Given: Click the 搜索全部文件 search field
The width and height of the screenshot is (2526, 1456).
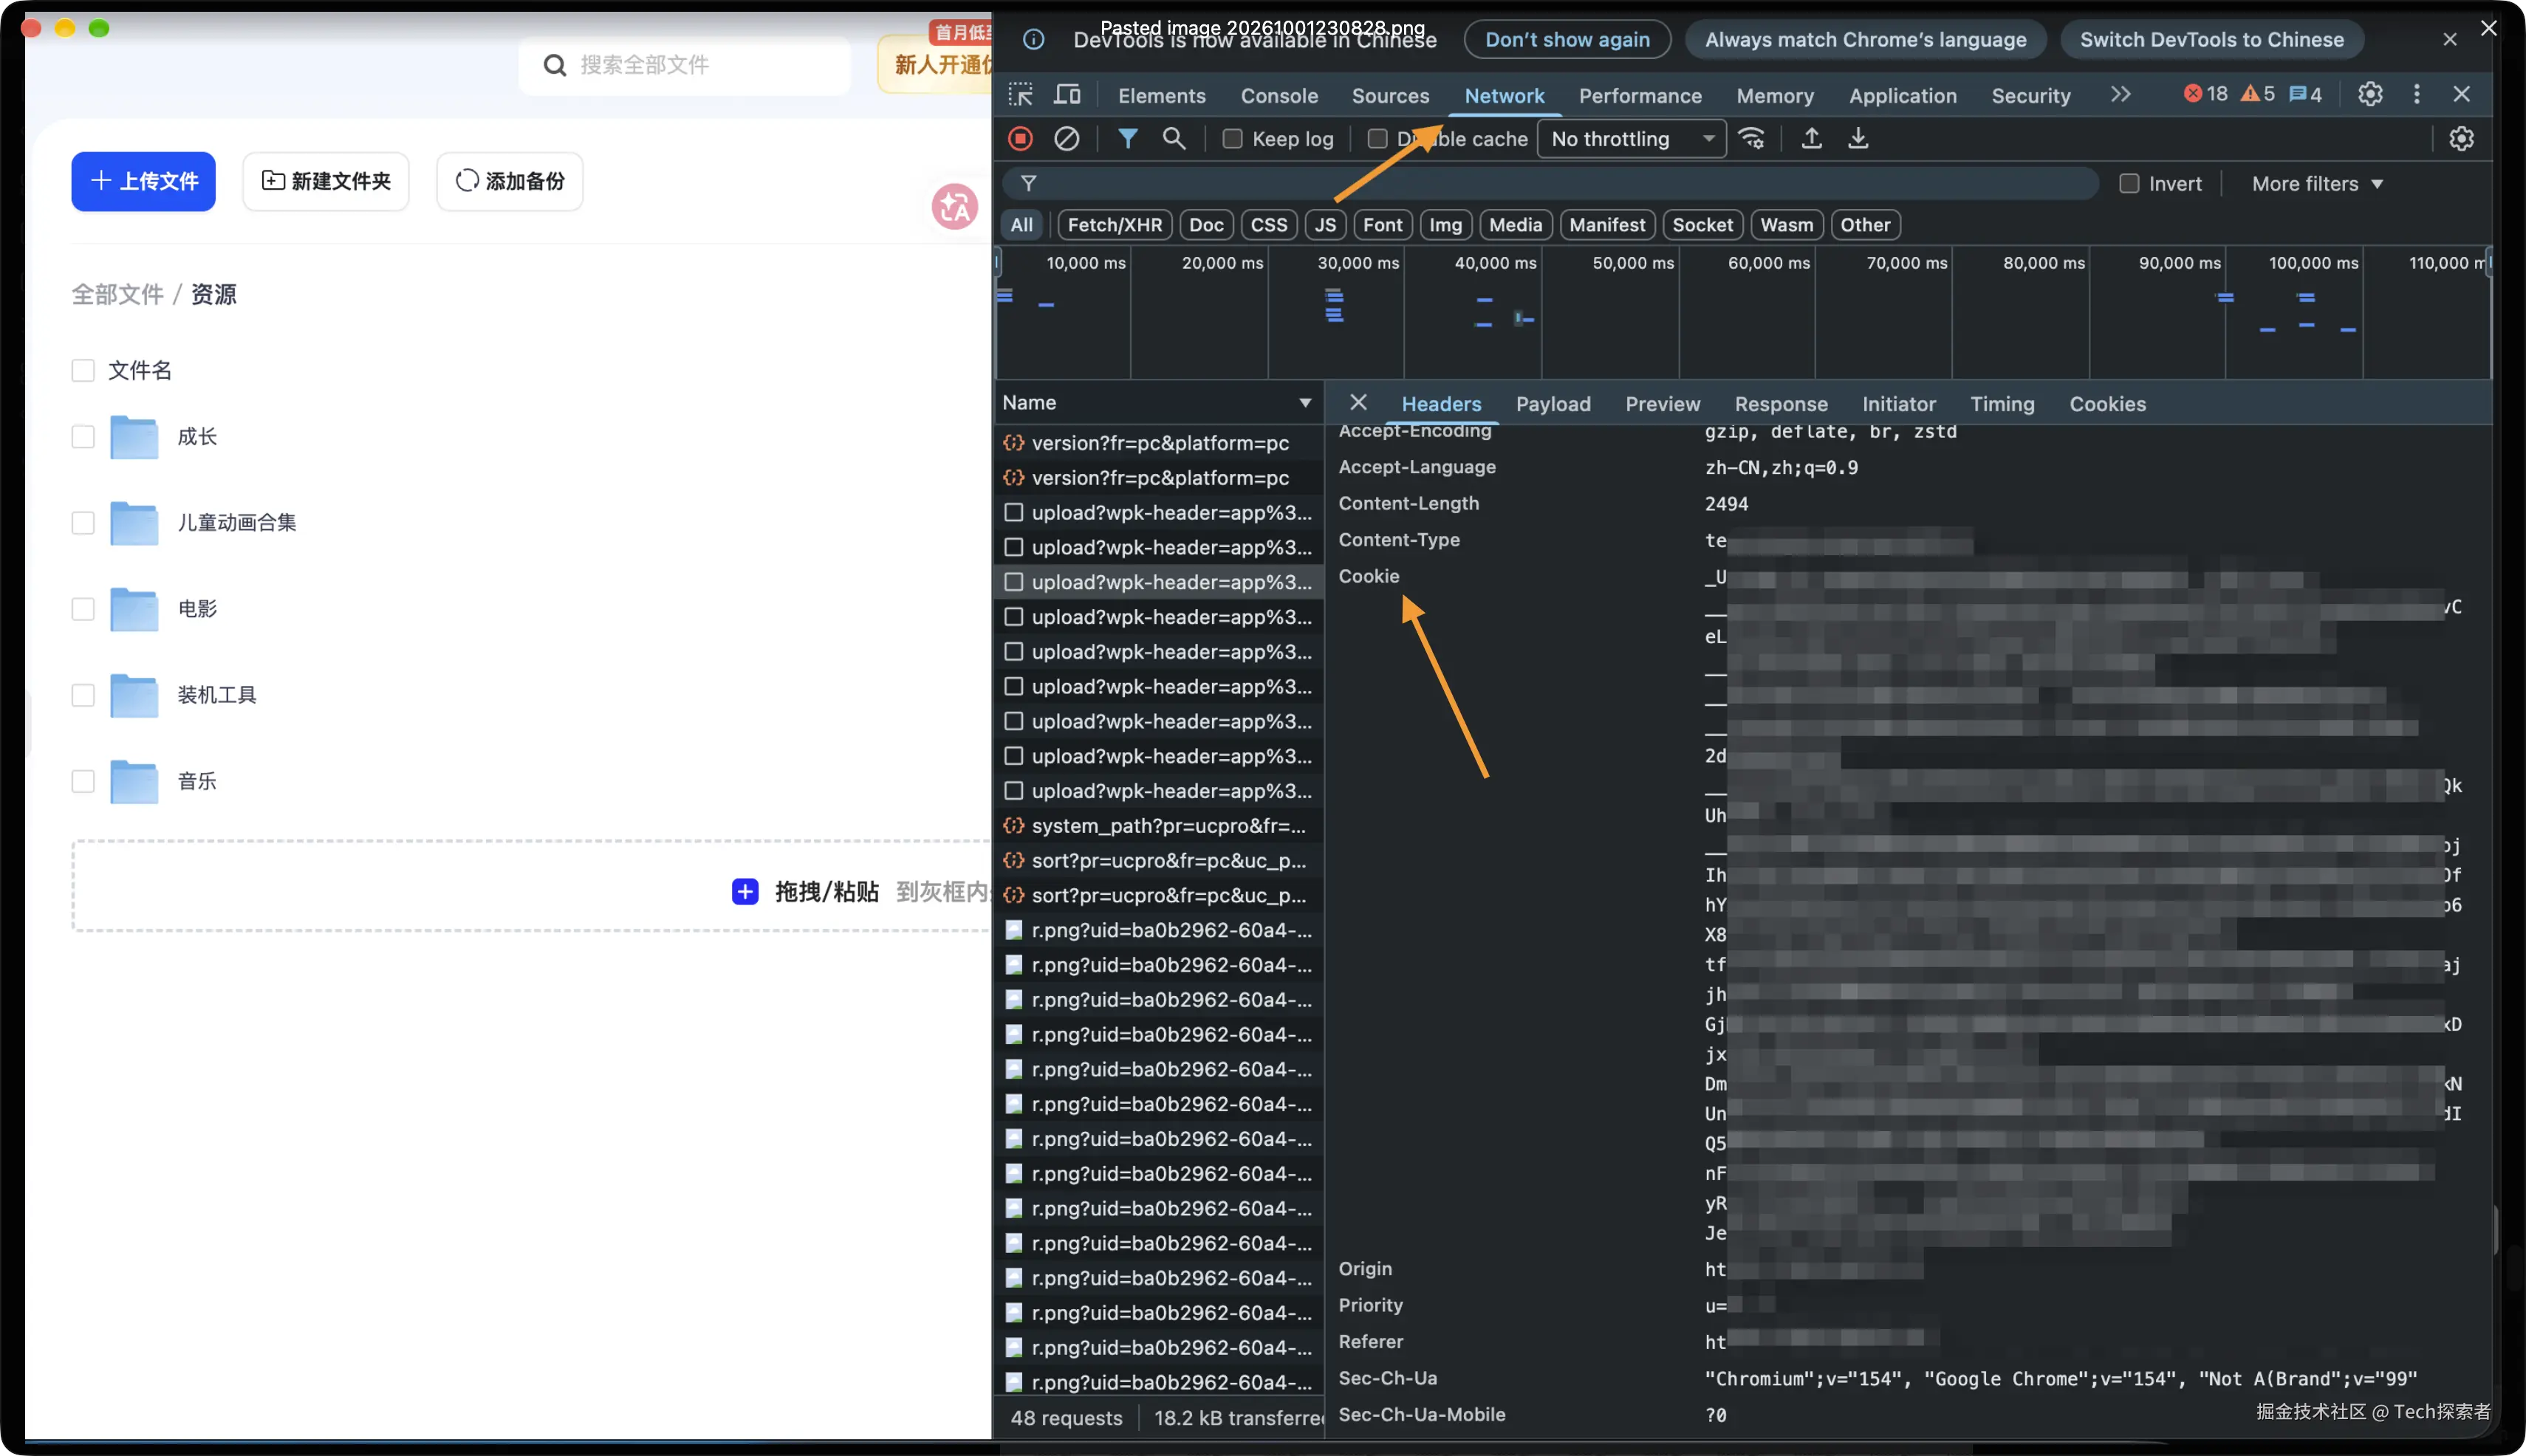Looking at the screenshot, I should pyautogui.click(x=684, y=65).
